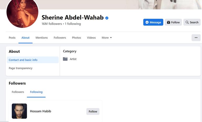Switch to Followers sub-tab in Followers section
Screen dimensions: 202x122
pyautogui.click(x=18, y=92)
